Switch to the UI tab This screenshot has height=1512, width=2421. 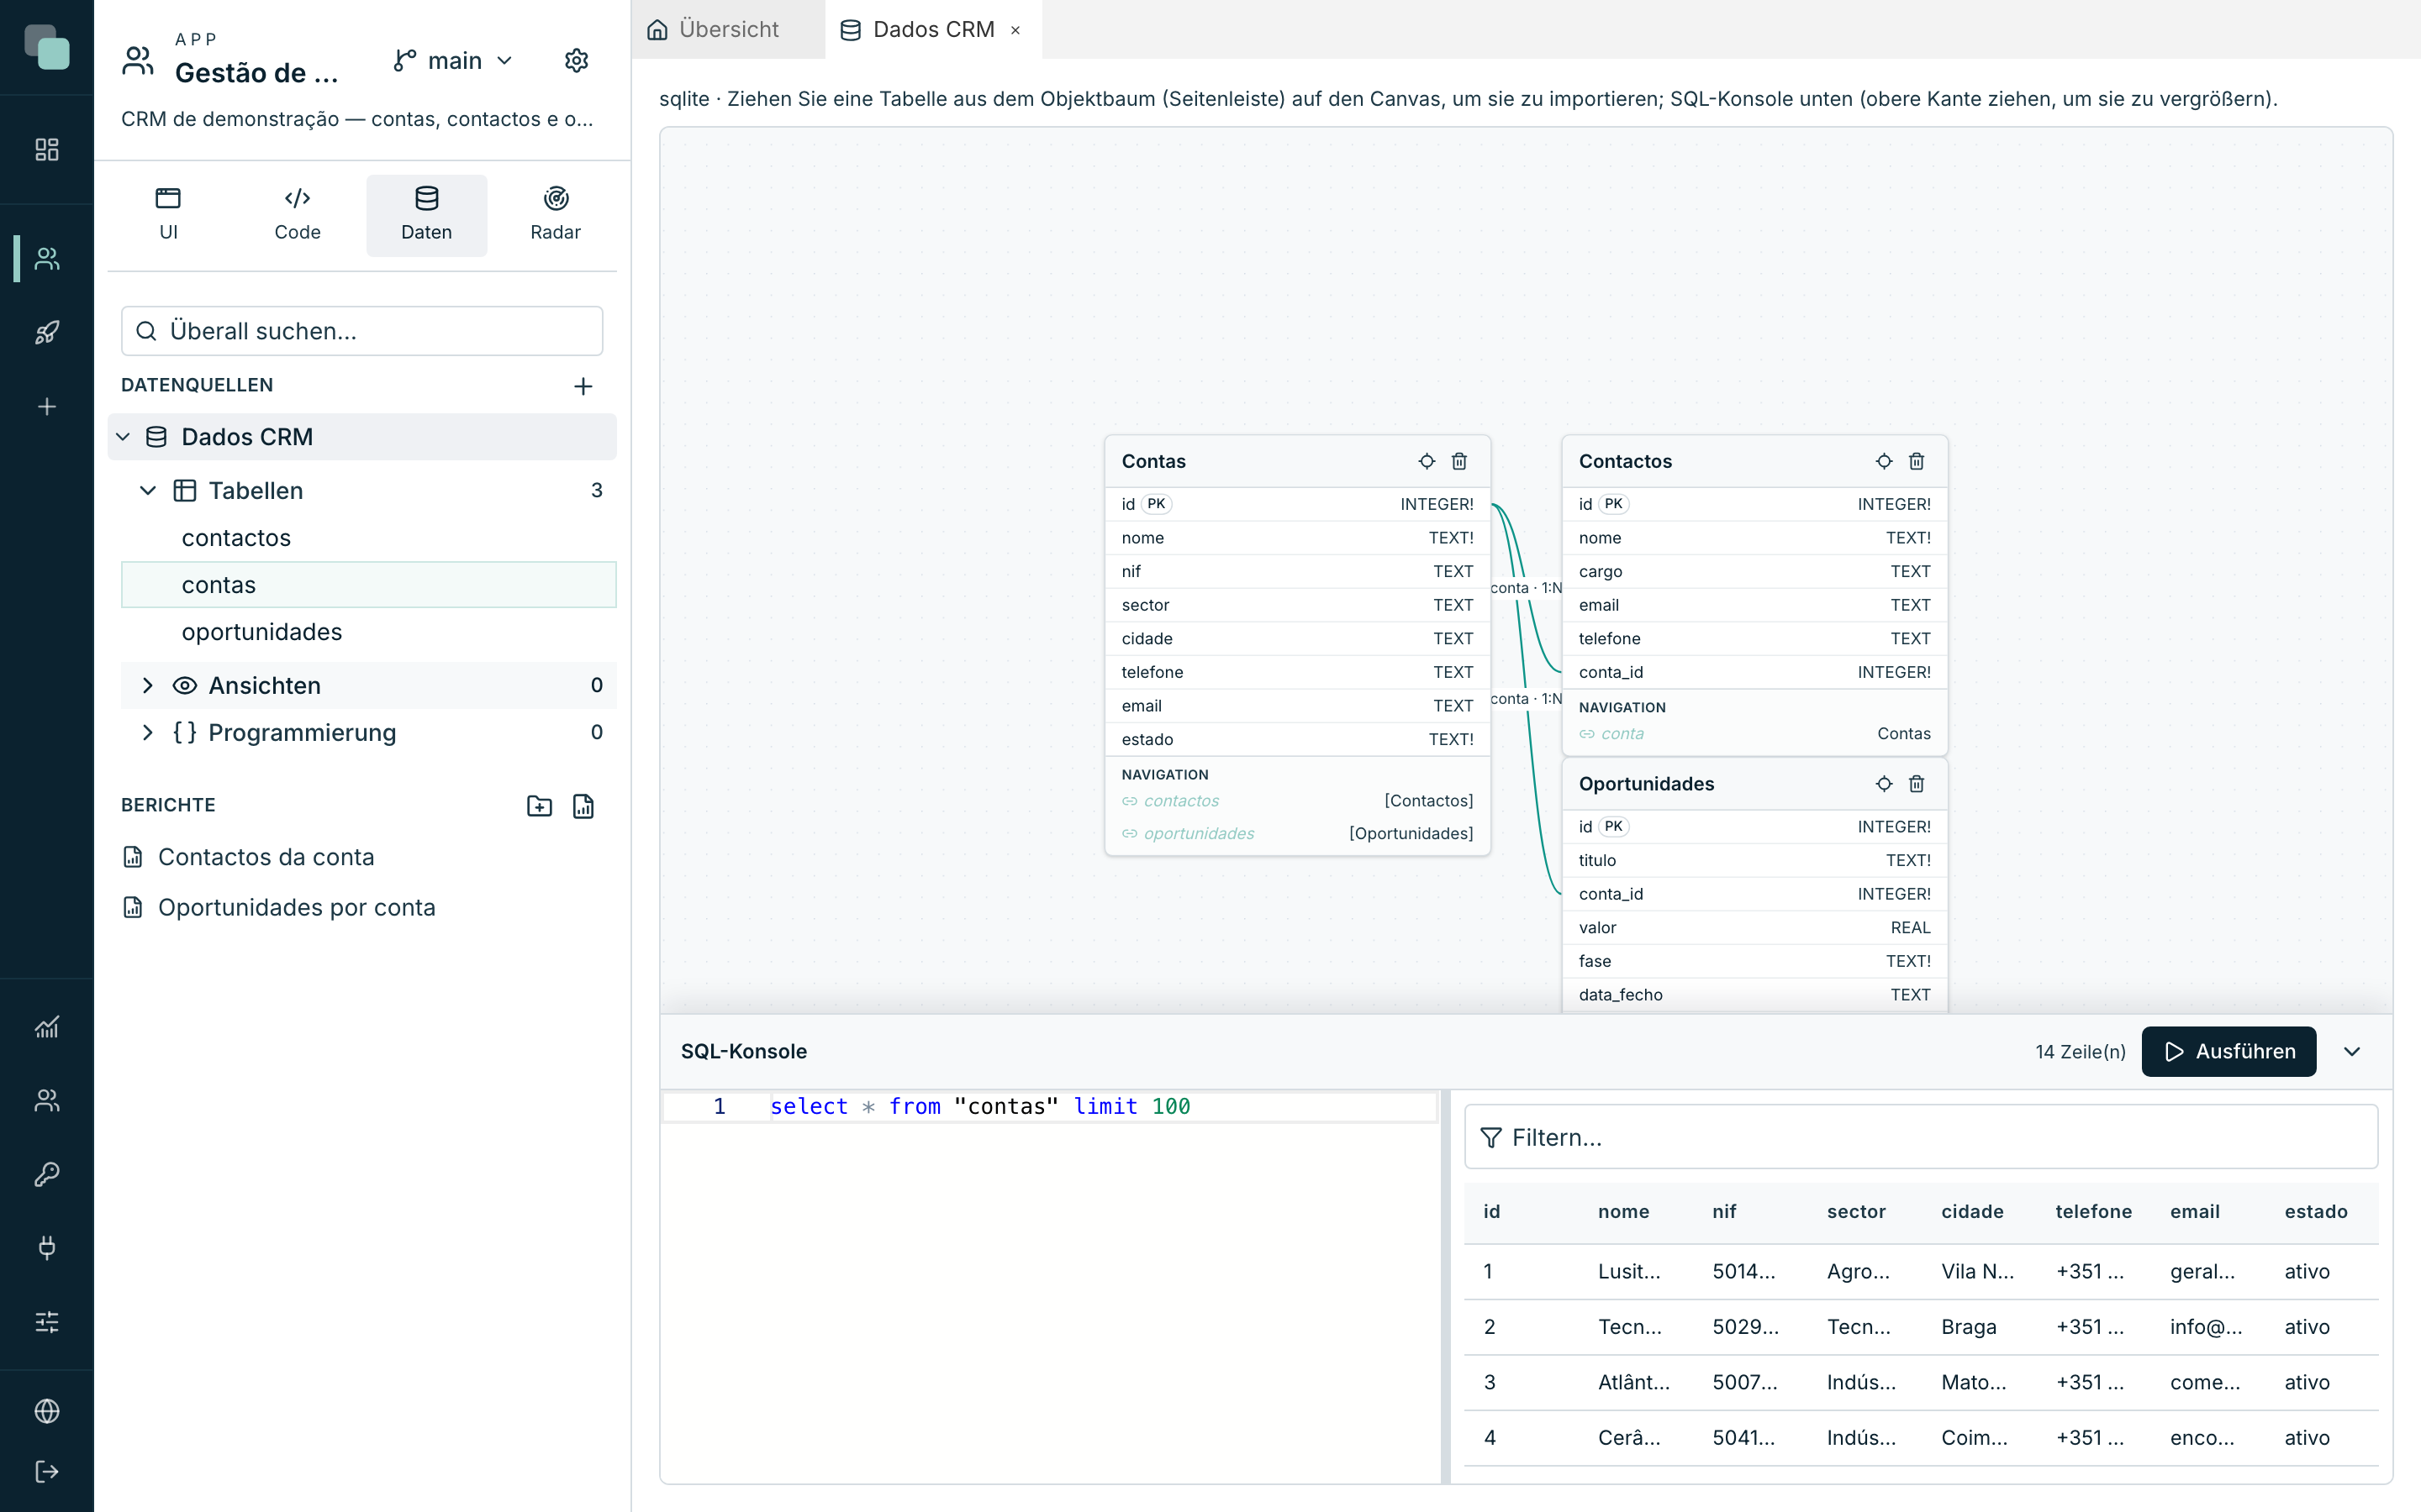(x=168, y=215)
